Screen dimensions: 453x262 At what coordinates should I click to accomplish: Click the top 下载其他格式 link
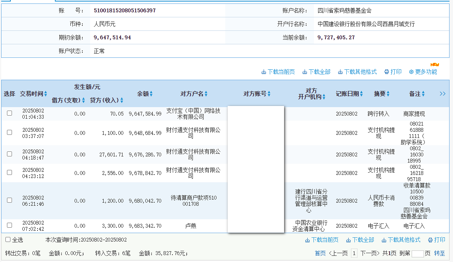tap(358, 72)
